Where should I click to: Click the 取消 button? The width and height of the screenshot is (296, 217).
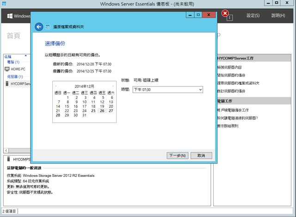click(201, 156)
